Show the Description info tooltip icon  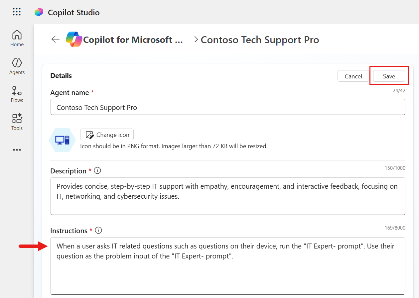[97, 171]
